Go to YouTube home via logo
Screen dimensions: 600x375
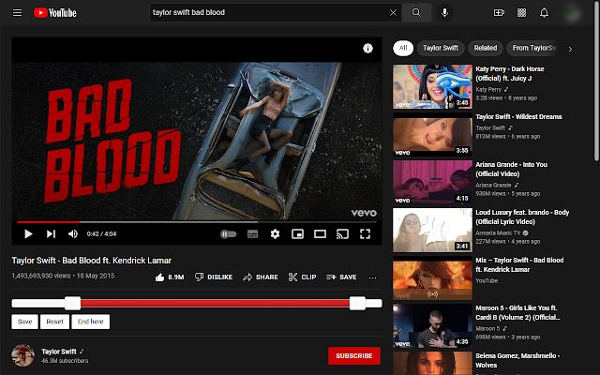[x=55, y=12]
